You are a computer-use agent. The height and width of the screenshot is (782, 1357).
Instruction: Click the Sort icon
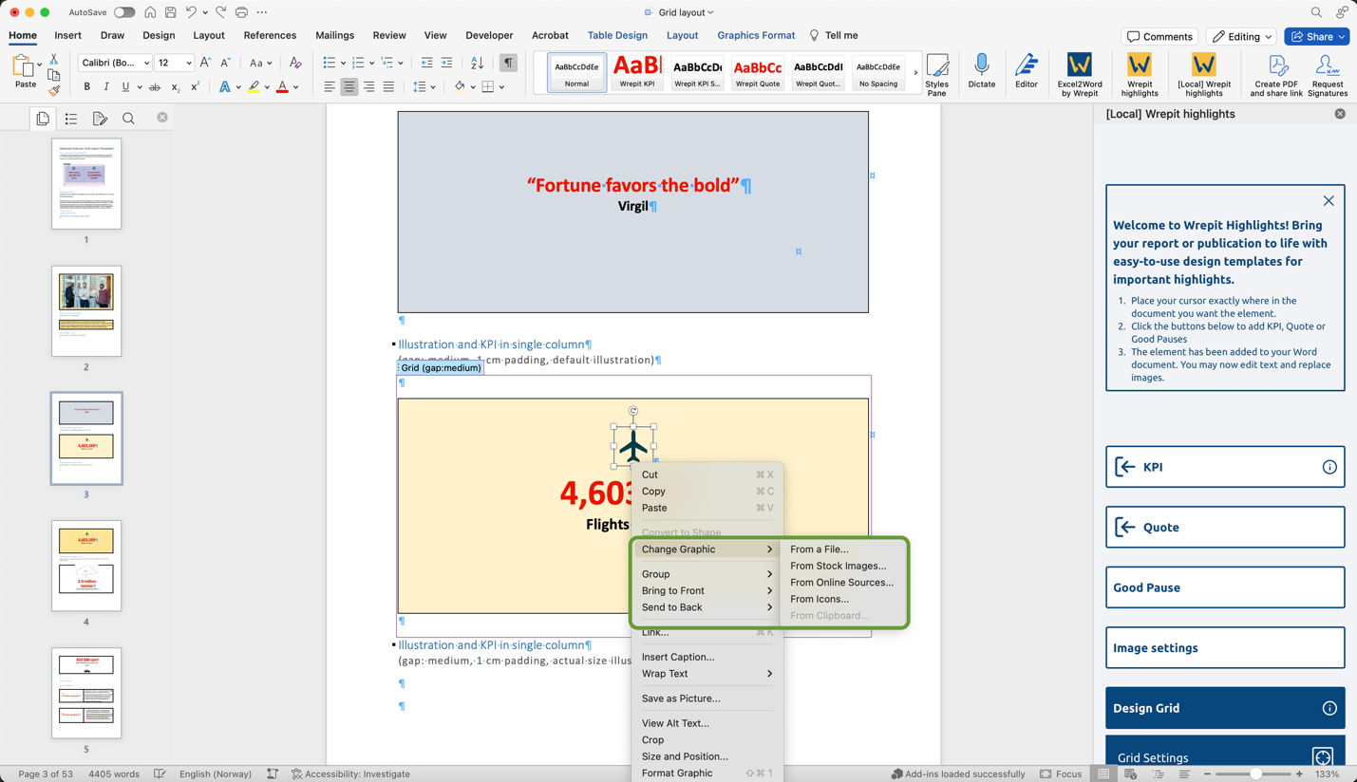tap(477, 63)
